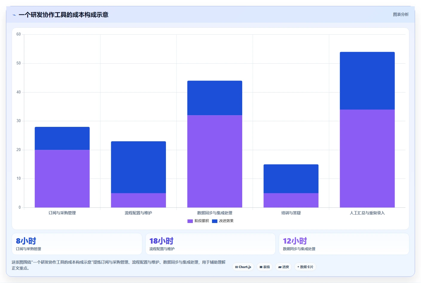
Task: Click the blue bar segment for 数据同步与集成处理
Action: pos(215,98)
